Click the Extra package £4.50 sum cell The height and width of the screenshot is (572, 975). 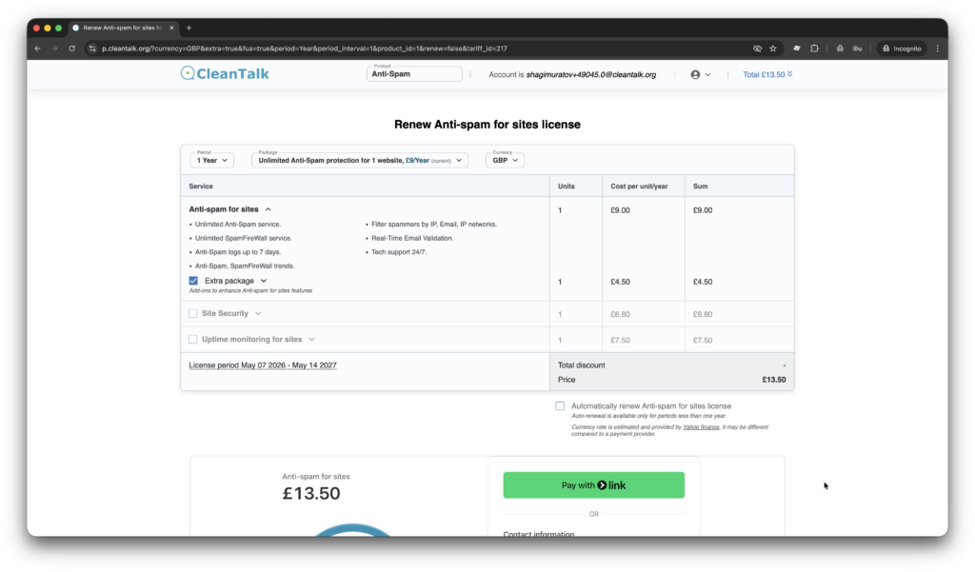[x=703, y=283]
